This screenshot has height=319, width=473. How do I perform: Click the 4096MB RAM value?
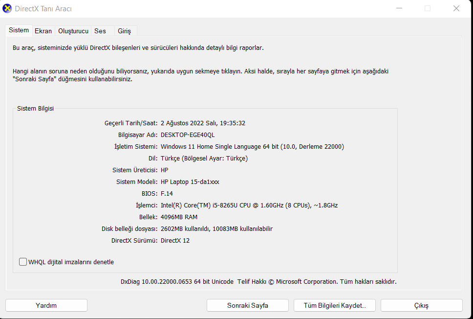click(179, 217)
